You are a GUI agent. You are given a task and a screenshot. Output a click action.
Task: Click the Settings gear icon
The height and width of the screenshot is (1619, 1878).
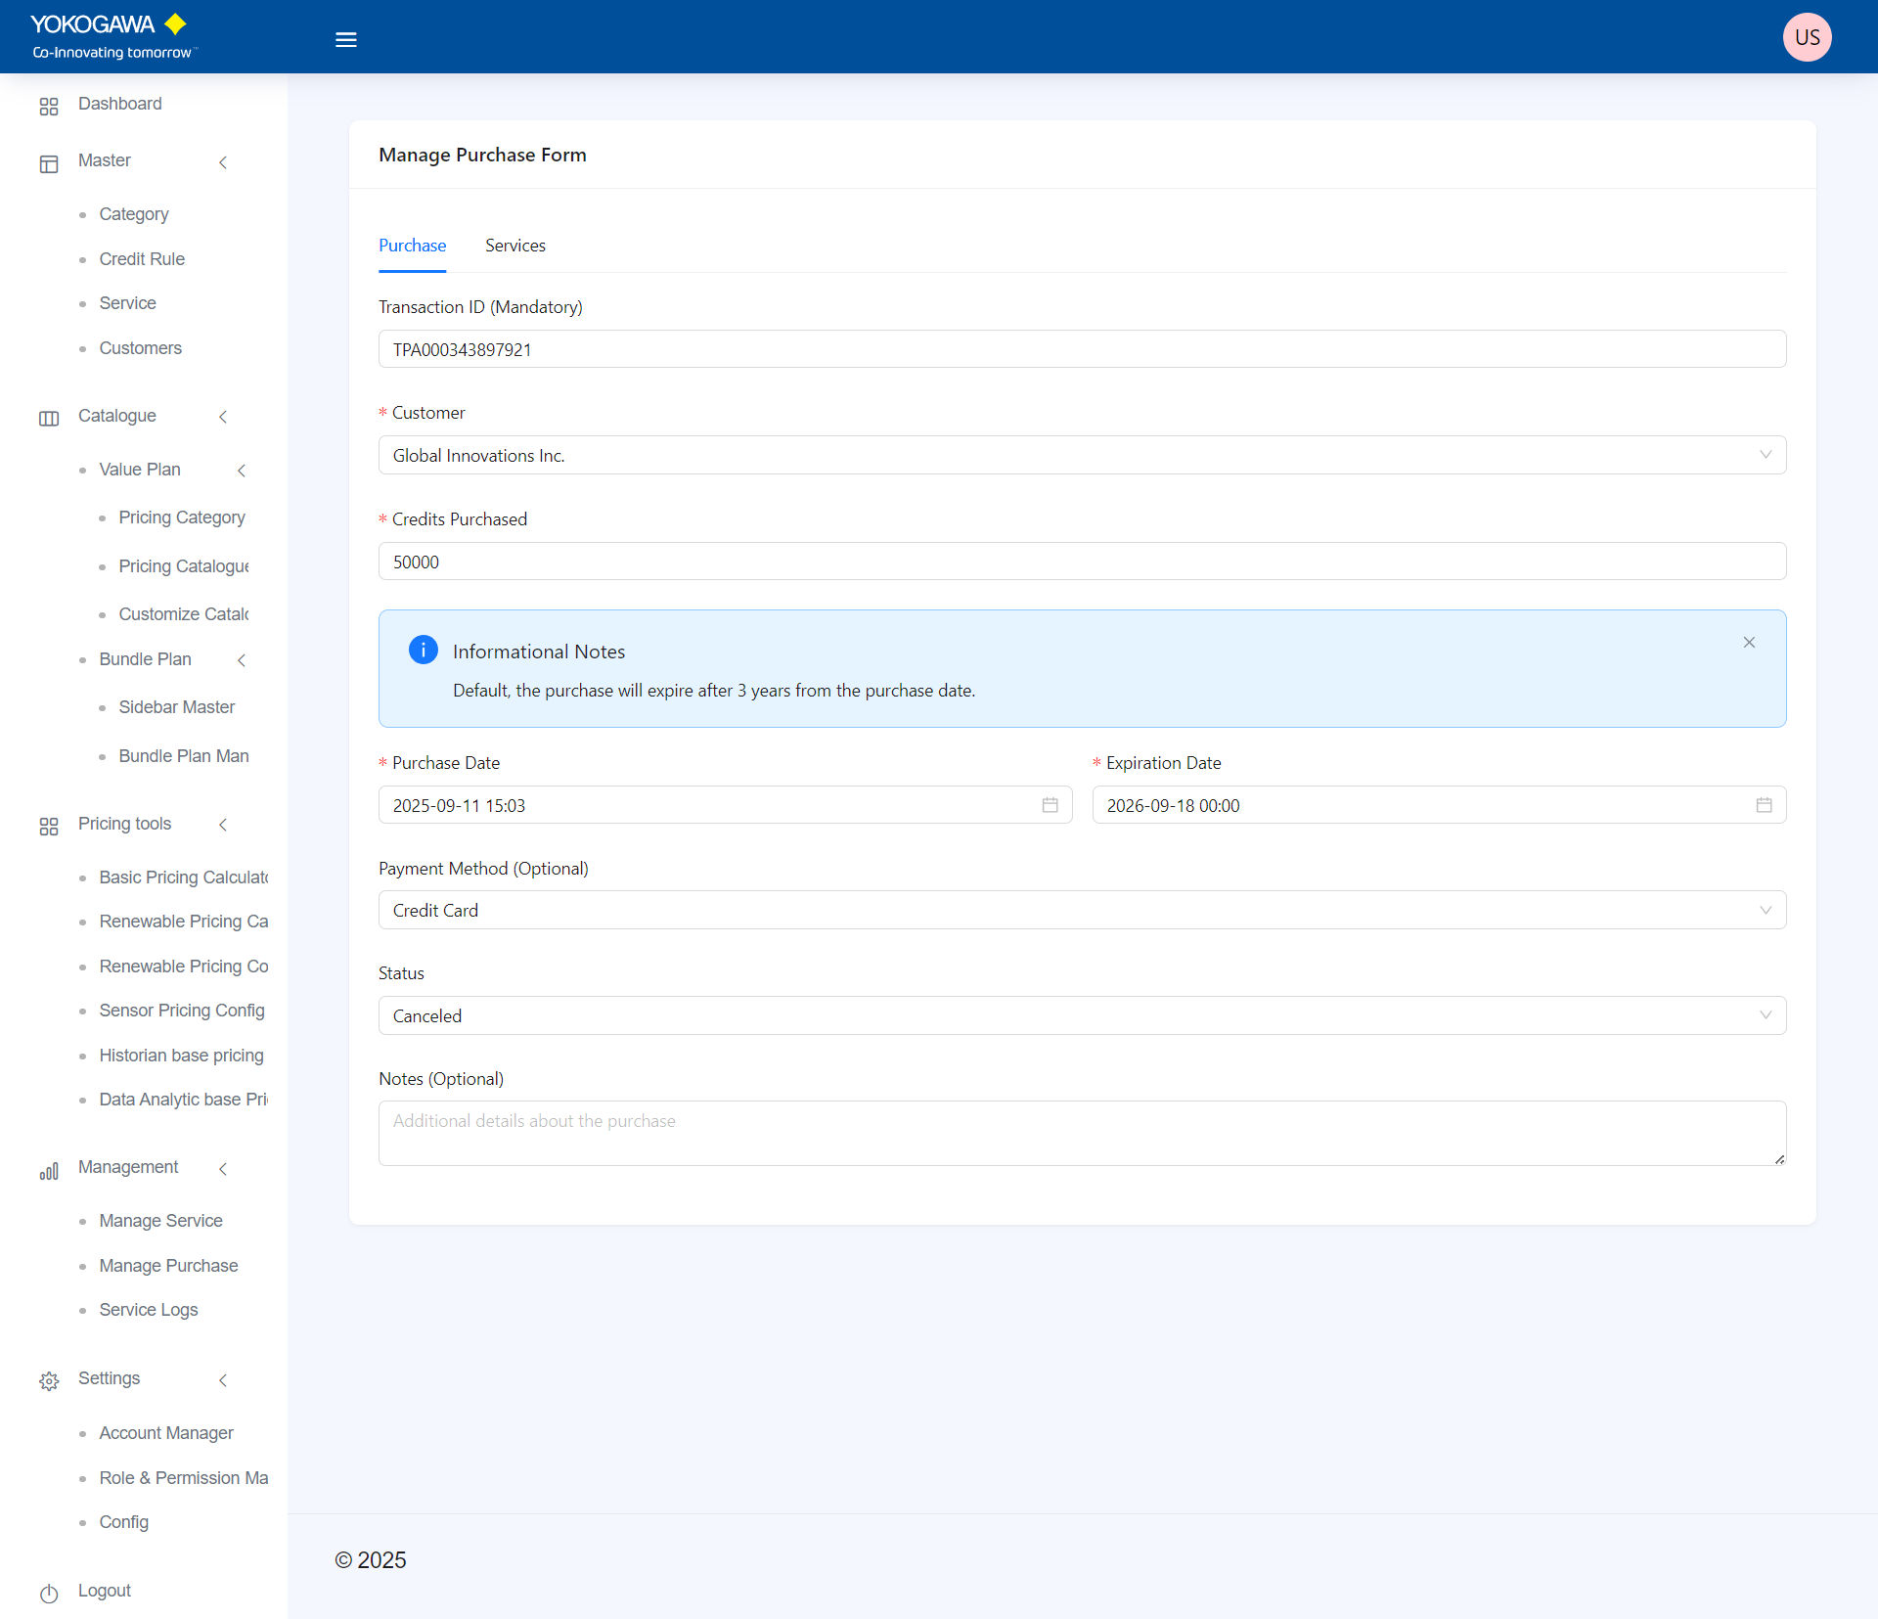pos(49,1380)
